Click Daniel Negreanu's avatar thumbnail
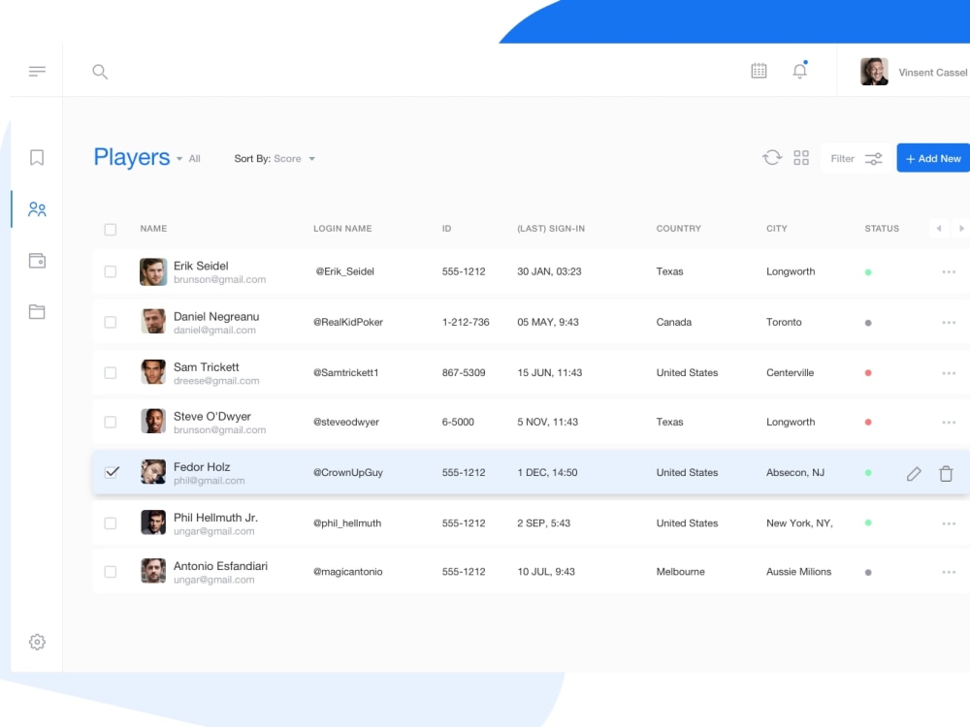This screenshot has height=727, width=970. 153,322
